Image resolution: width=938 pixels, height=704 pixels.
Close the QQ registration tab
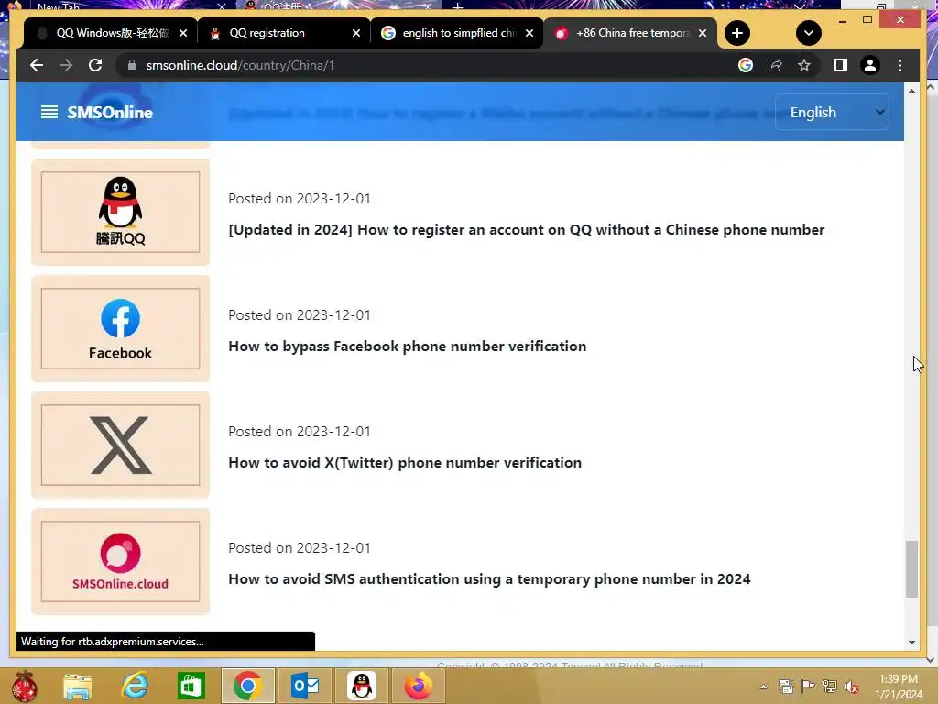(x=356, y=33)
